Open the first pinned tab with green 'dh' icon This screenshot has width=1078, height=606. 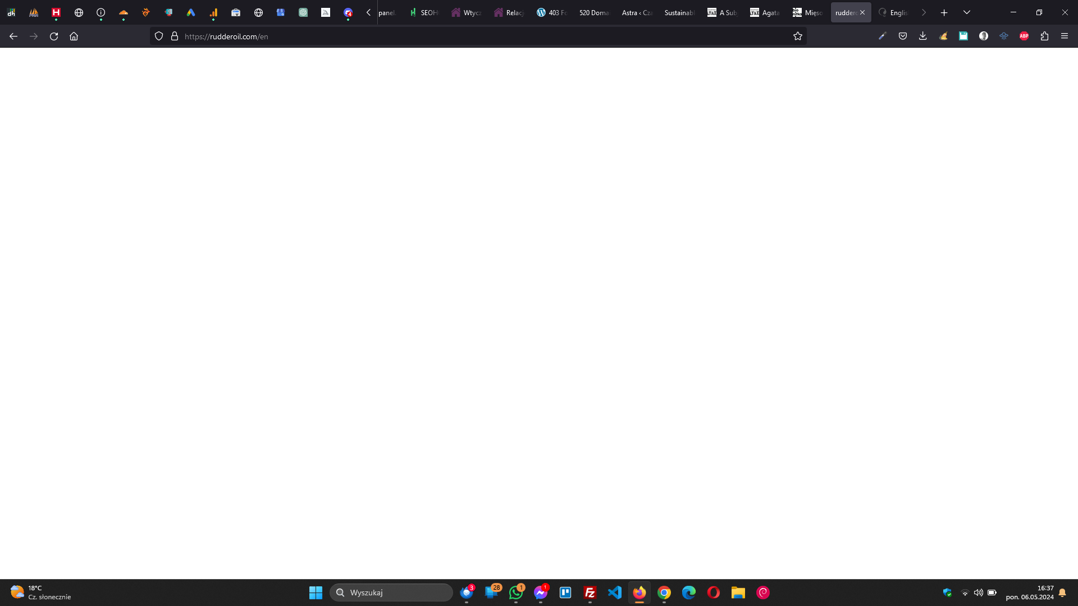tap(11, 12)
